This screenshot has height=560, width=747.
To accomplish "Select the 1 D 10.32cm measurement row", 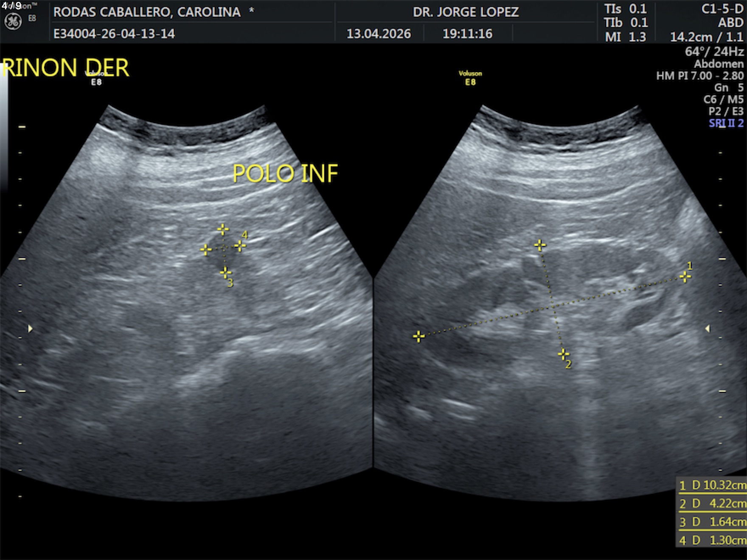I will [x=712, y=485].
